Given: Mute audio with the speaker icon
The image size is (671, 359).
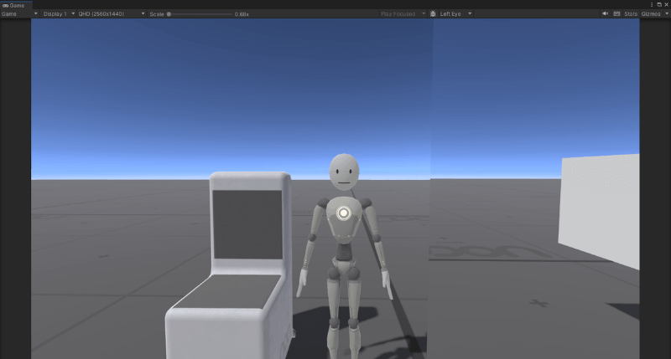Looking at the screenshot, I should point(605,13).
